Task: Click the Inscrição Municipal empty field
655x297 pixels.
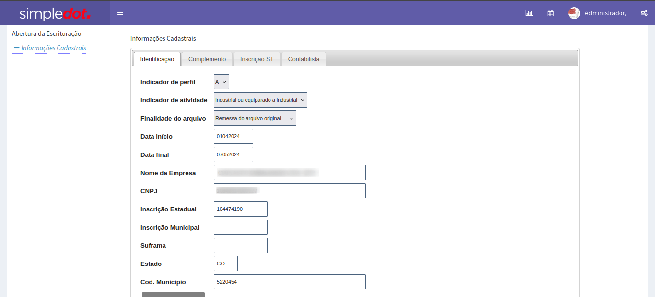Action: 240,227
